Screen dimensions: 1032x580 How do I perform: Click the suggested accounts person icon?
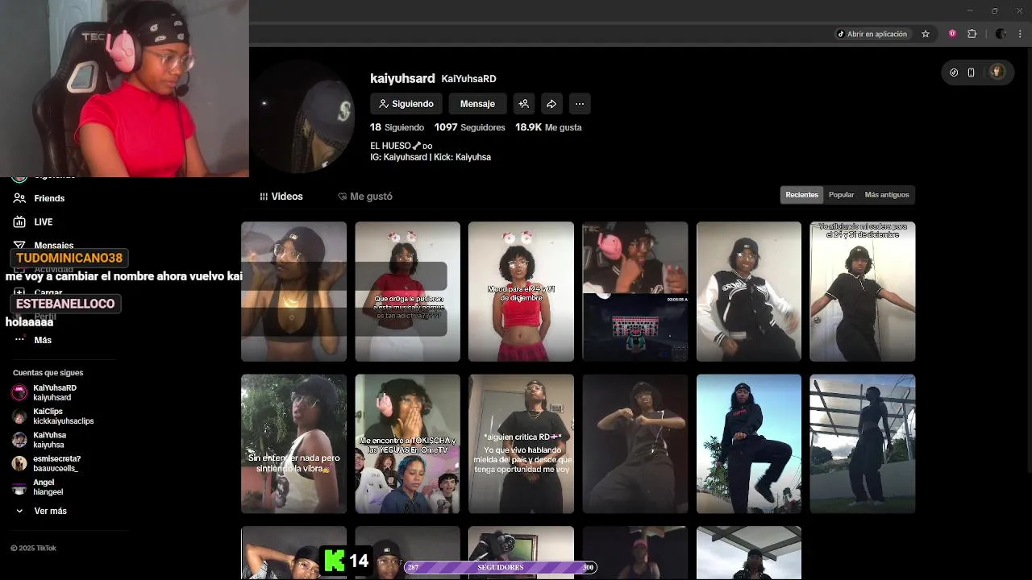524,104
